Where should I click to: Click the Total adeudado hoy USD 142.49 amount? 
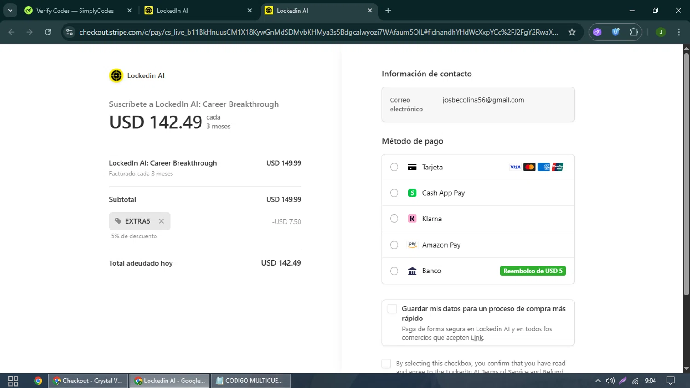pyautogui.click(x=281, y=263)
